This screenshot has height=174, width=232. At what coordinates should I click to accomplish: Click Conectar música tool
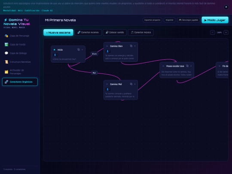click(141, 32)
